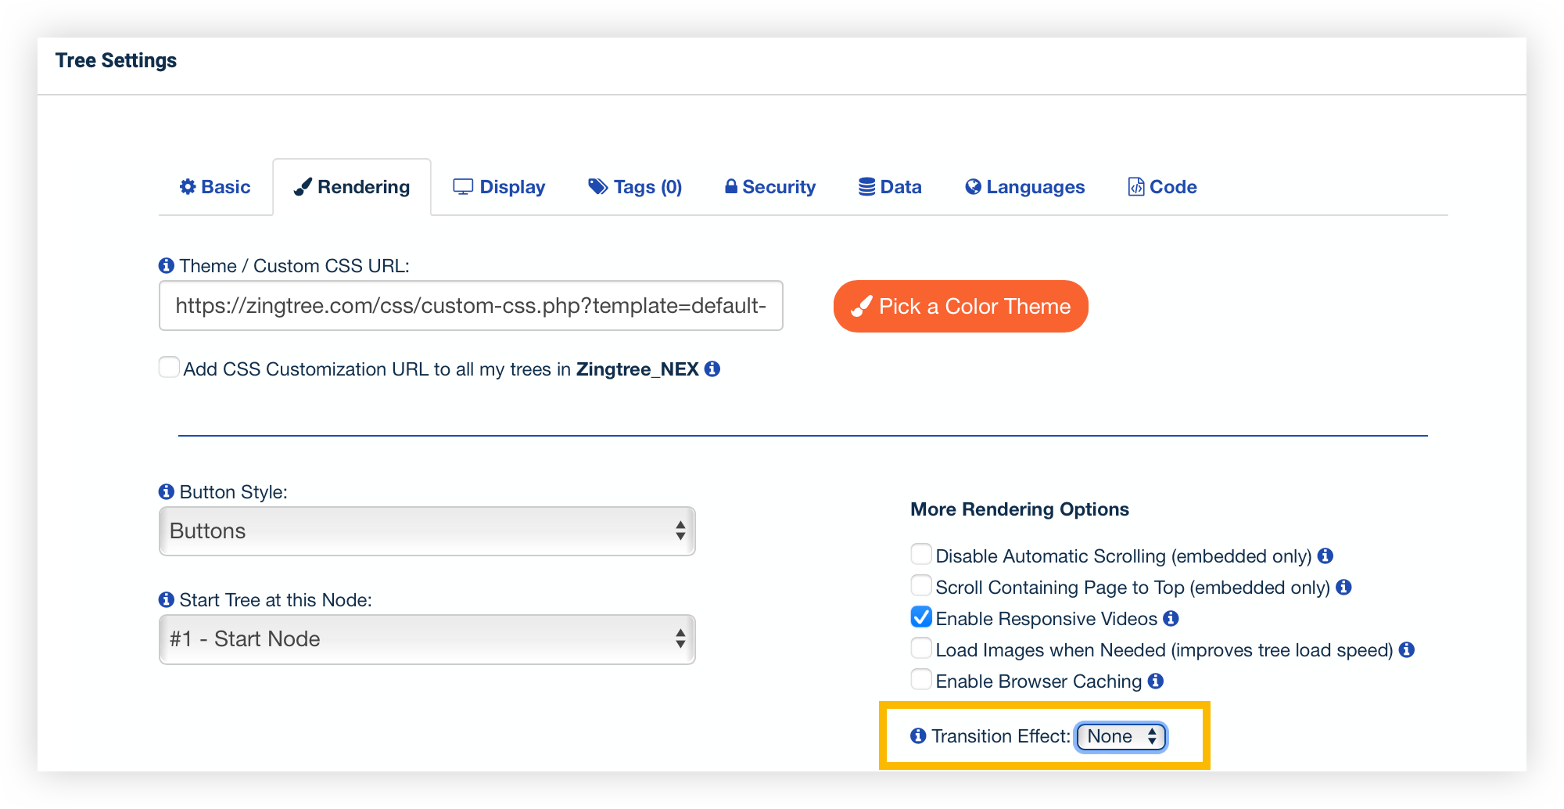Click info icon after Disable Automatic Scrolling

1325,556
